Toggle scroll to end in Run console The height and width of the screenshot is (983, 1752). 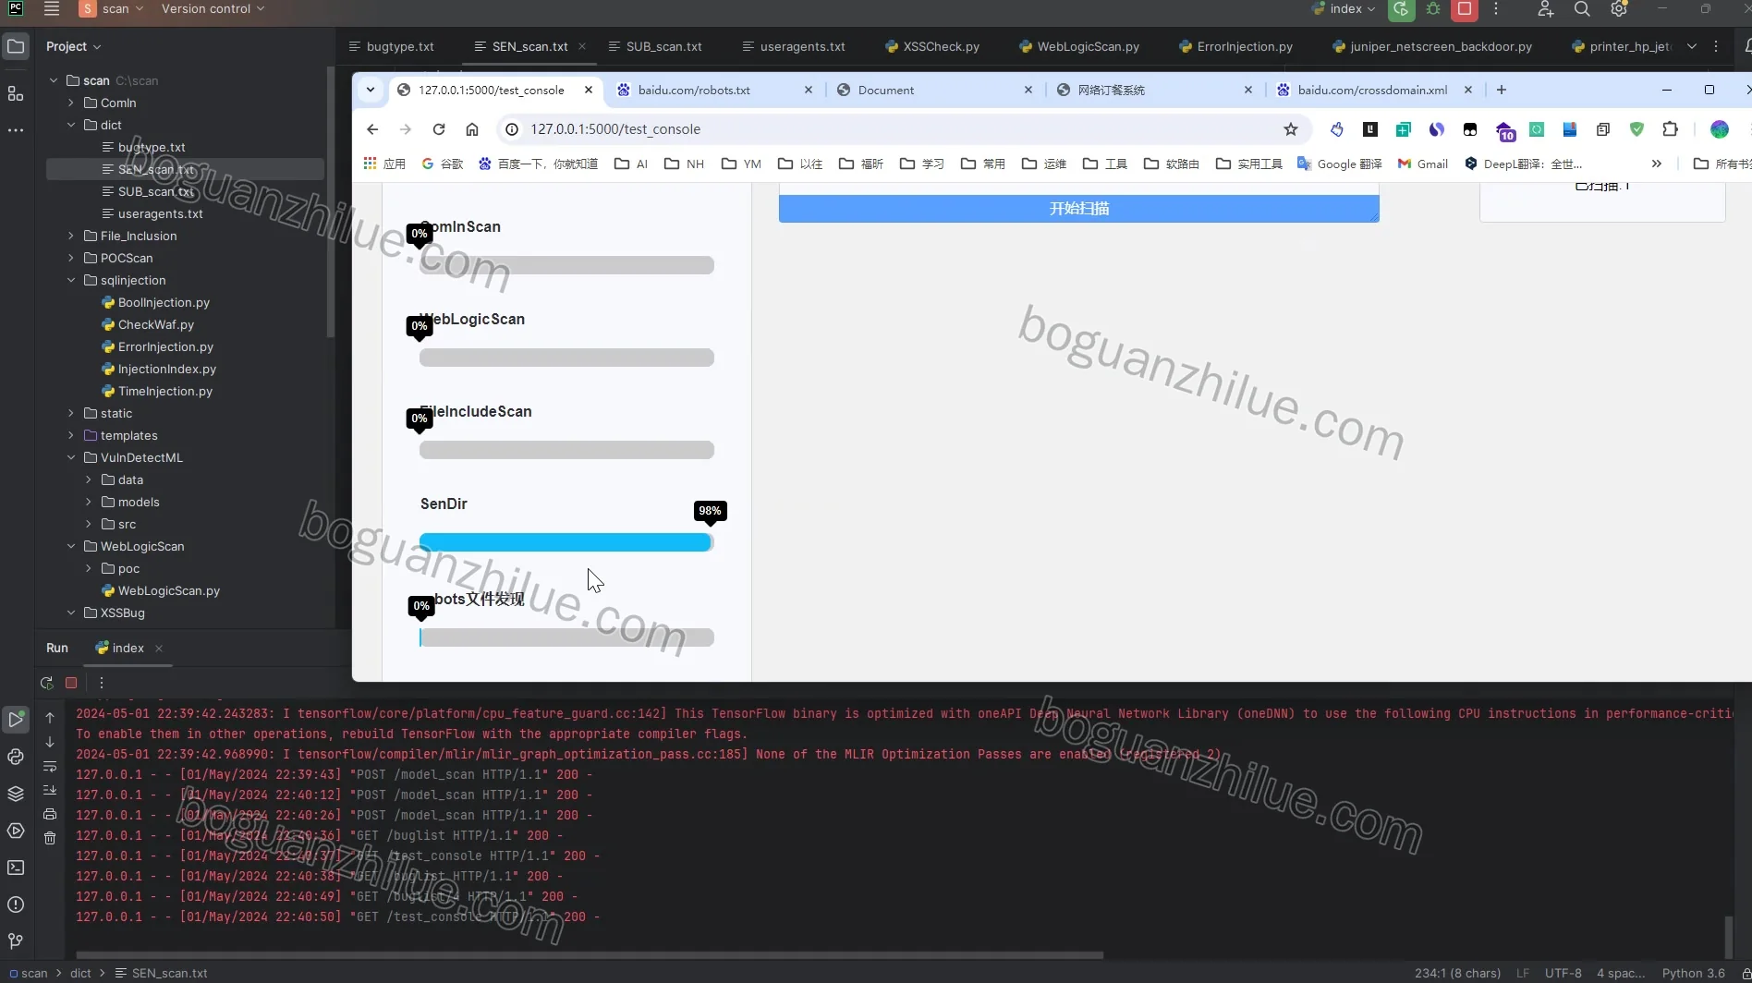[50, 790]
